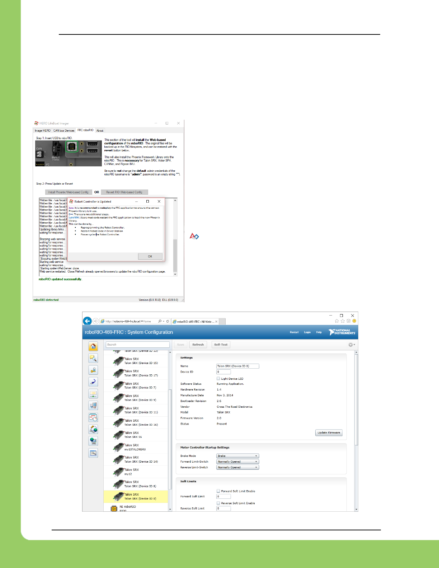Viewport: 439px width, 568px height.
Task: Click the browser home icon
Action: pos(337,321)
